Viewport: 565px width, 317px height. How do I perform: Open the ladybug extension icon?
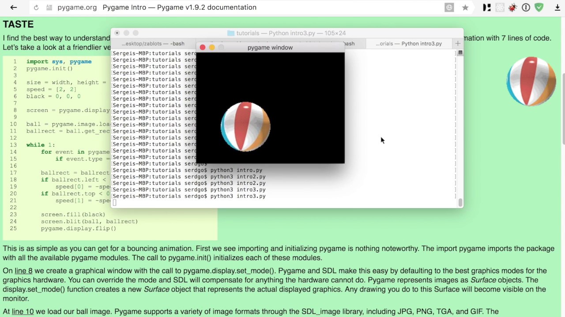point(512,7)
